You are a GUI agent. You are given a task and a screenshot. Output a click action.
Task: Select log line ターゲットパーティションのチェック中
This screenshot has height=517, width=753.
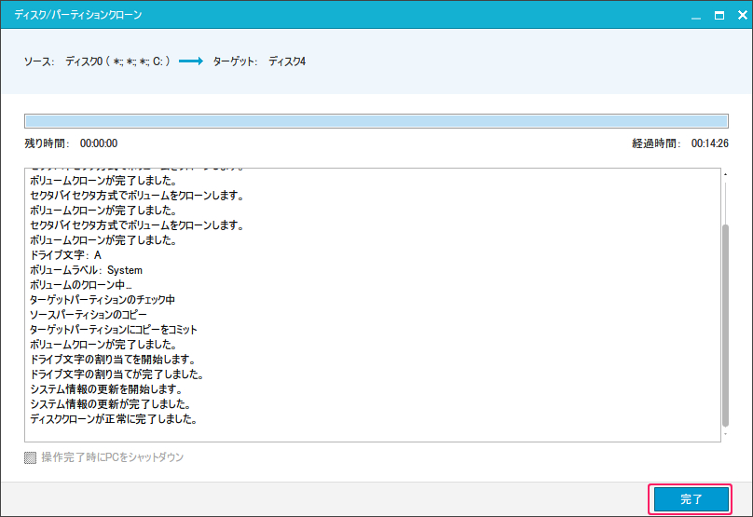103,300
